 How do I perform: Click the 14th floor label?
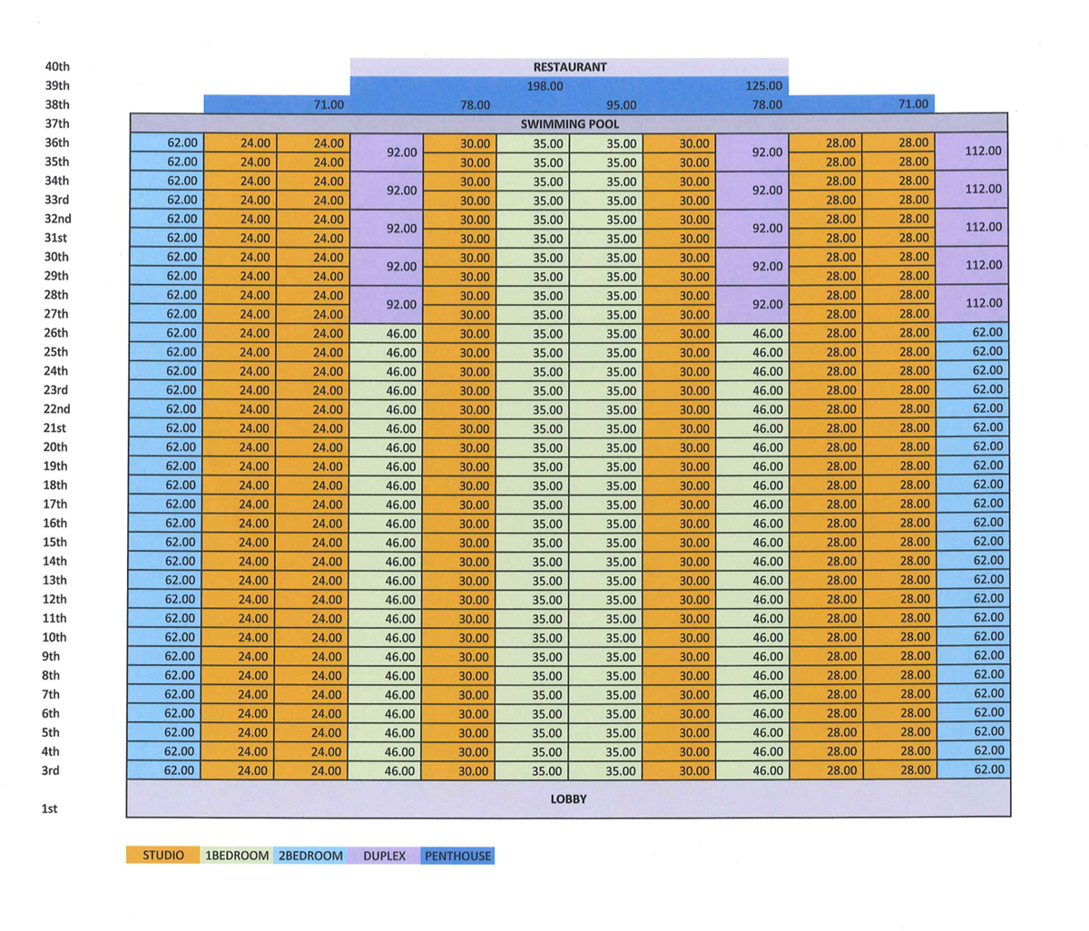(x=54, y=562)
